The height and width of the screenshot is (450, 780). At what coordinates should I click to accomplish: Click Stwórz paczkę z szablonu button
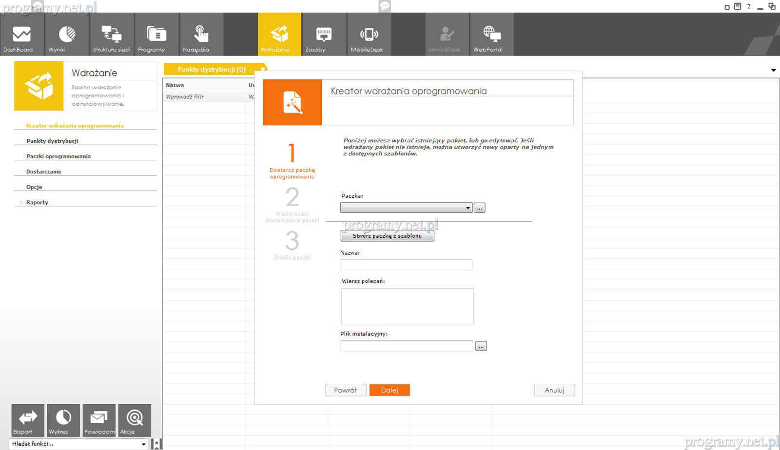pos(387,236)
